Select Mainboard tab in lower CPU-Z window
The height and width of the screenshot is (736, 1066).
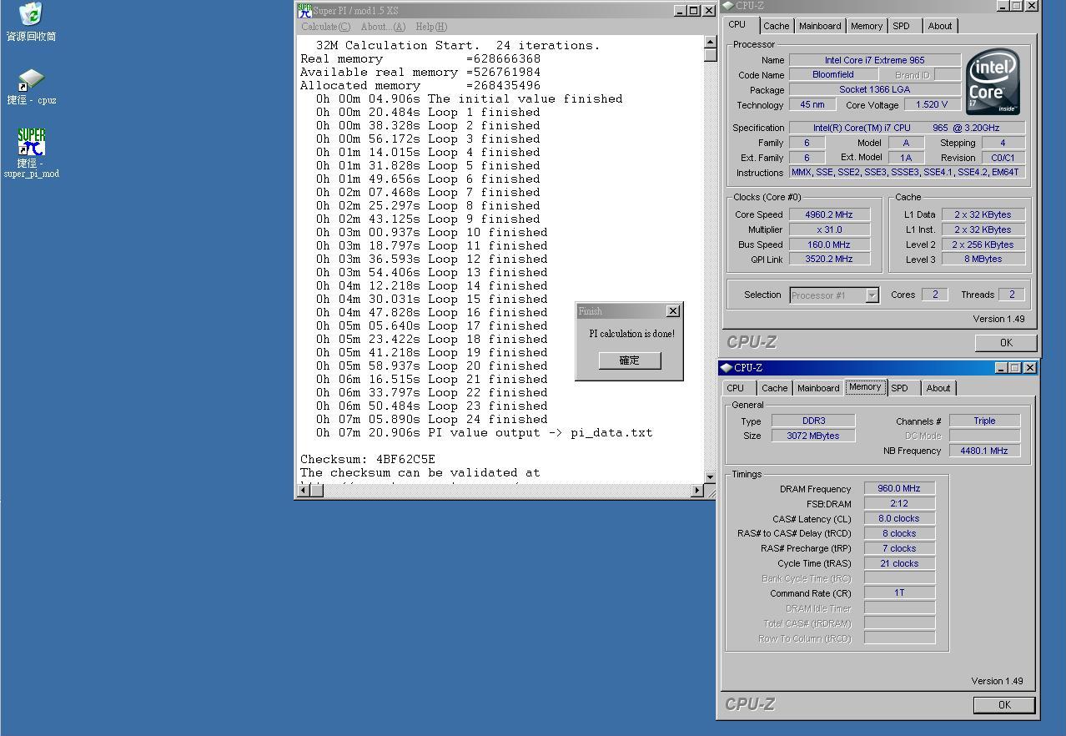click(818, 388)
